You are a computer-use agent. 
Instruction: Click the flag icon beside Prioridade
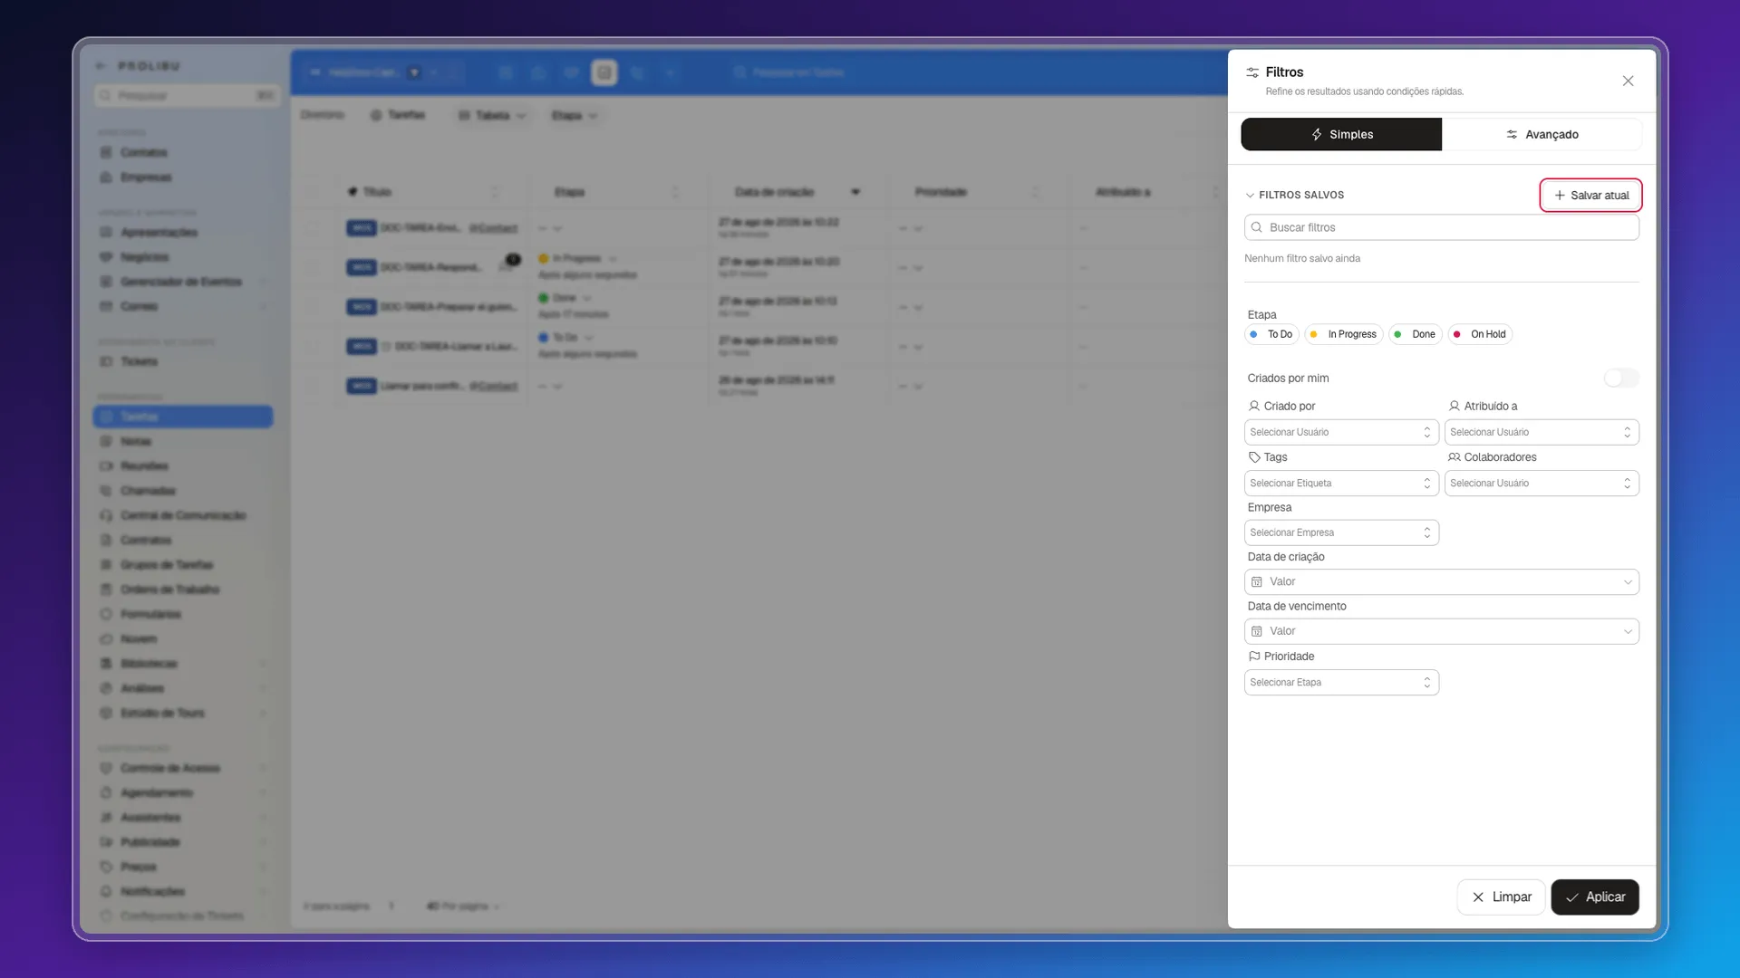click(1254, 657)
